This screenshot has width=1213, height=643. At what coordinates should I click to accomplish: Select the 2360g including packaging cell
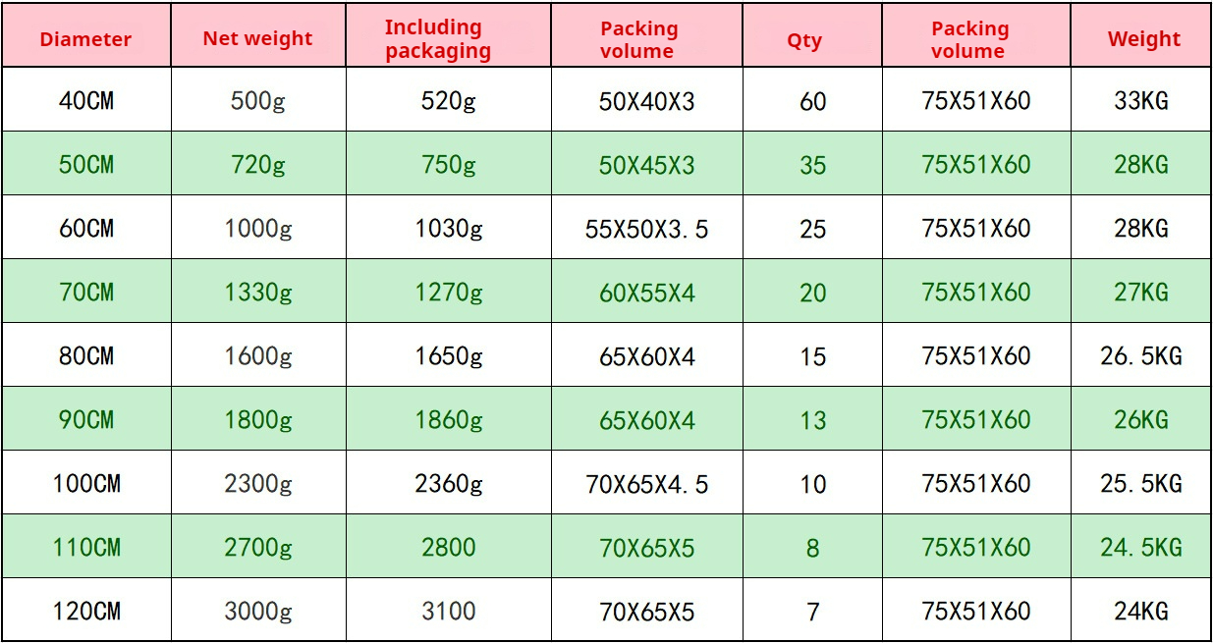point(449,484)
